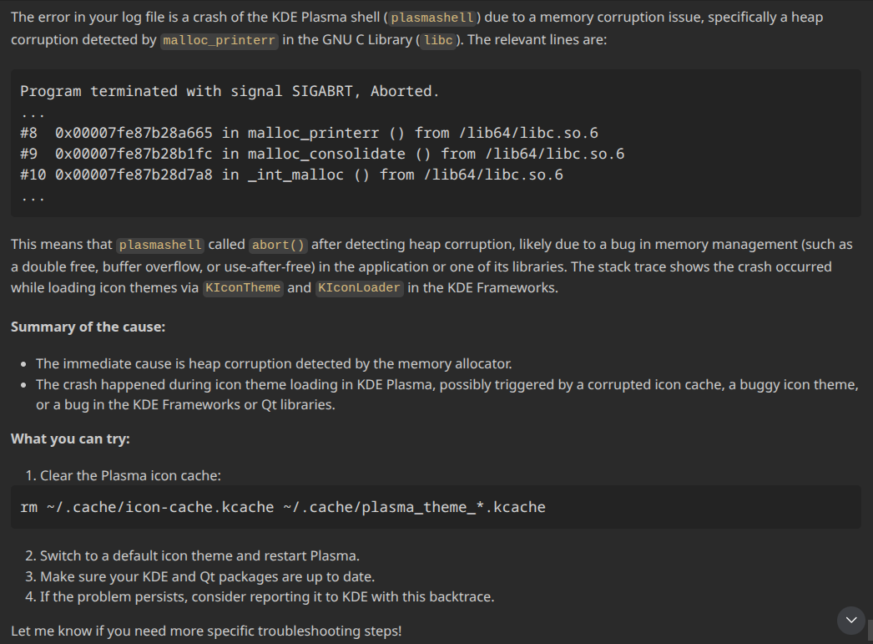The width and height of the screenshot is (873, 644).
Task: Click the 'Summary of the cause:' heading
Action: tap(88, 327)
